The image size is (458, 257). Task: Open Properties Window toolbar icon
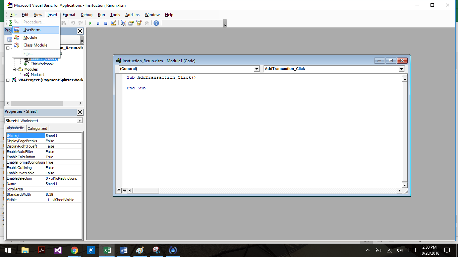coord(131,23)
